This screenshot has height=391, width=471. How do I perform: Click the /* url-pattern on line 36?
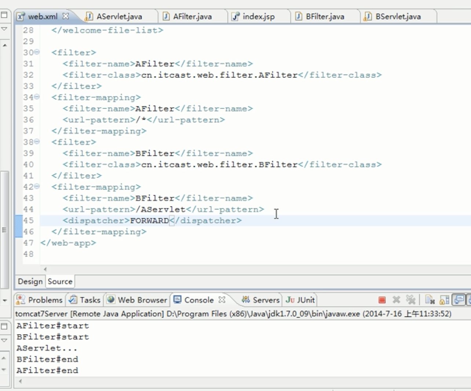coord(141,120)
